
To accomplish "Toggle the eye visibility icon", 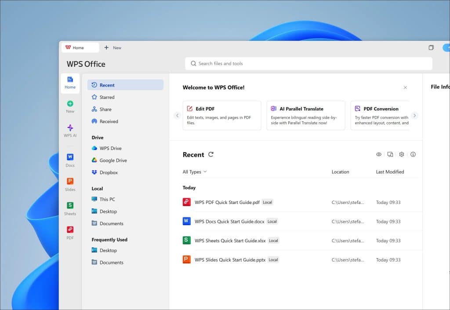I will pyautogui.click(x=379, y=154).
